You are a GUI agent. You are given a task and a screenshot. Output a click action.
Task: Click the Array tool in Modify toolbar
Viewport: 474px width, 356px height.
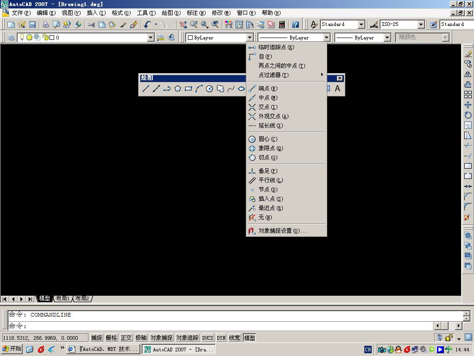[468, 95]
